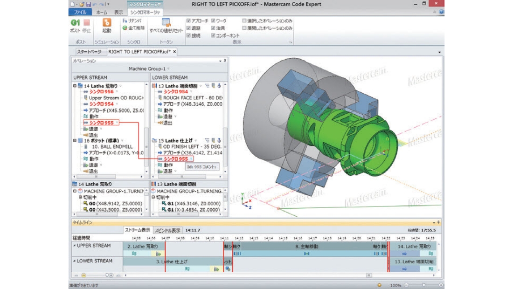Select the スピンドル表示 timeline tab
Image resolution: width=513 pixels, height=289 pixels.
[167, 230]
